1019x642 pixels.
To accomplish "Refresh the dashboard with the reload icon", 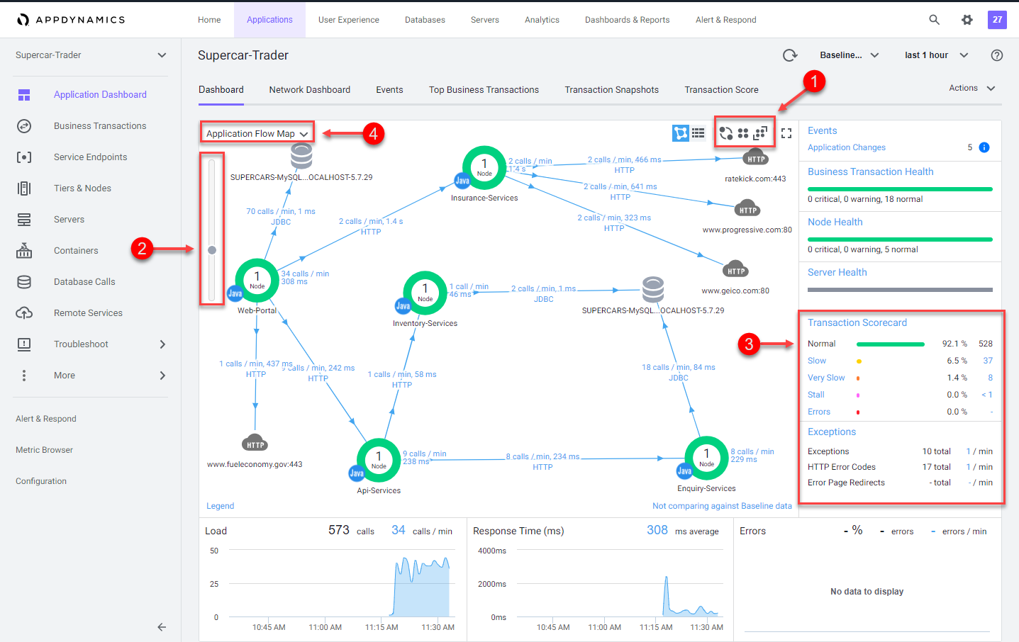I will (790, 55).
